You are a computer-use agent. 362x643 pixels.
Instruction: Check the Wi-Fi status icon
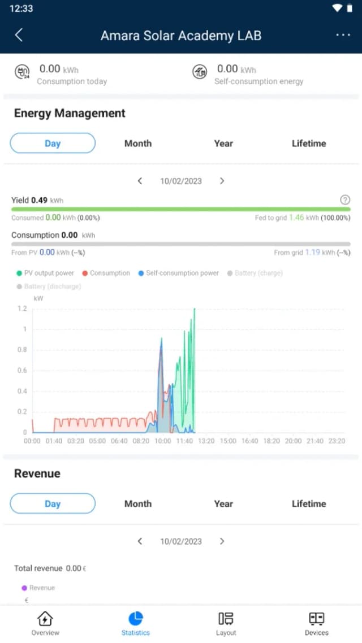[x=337, y=8]
